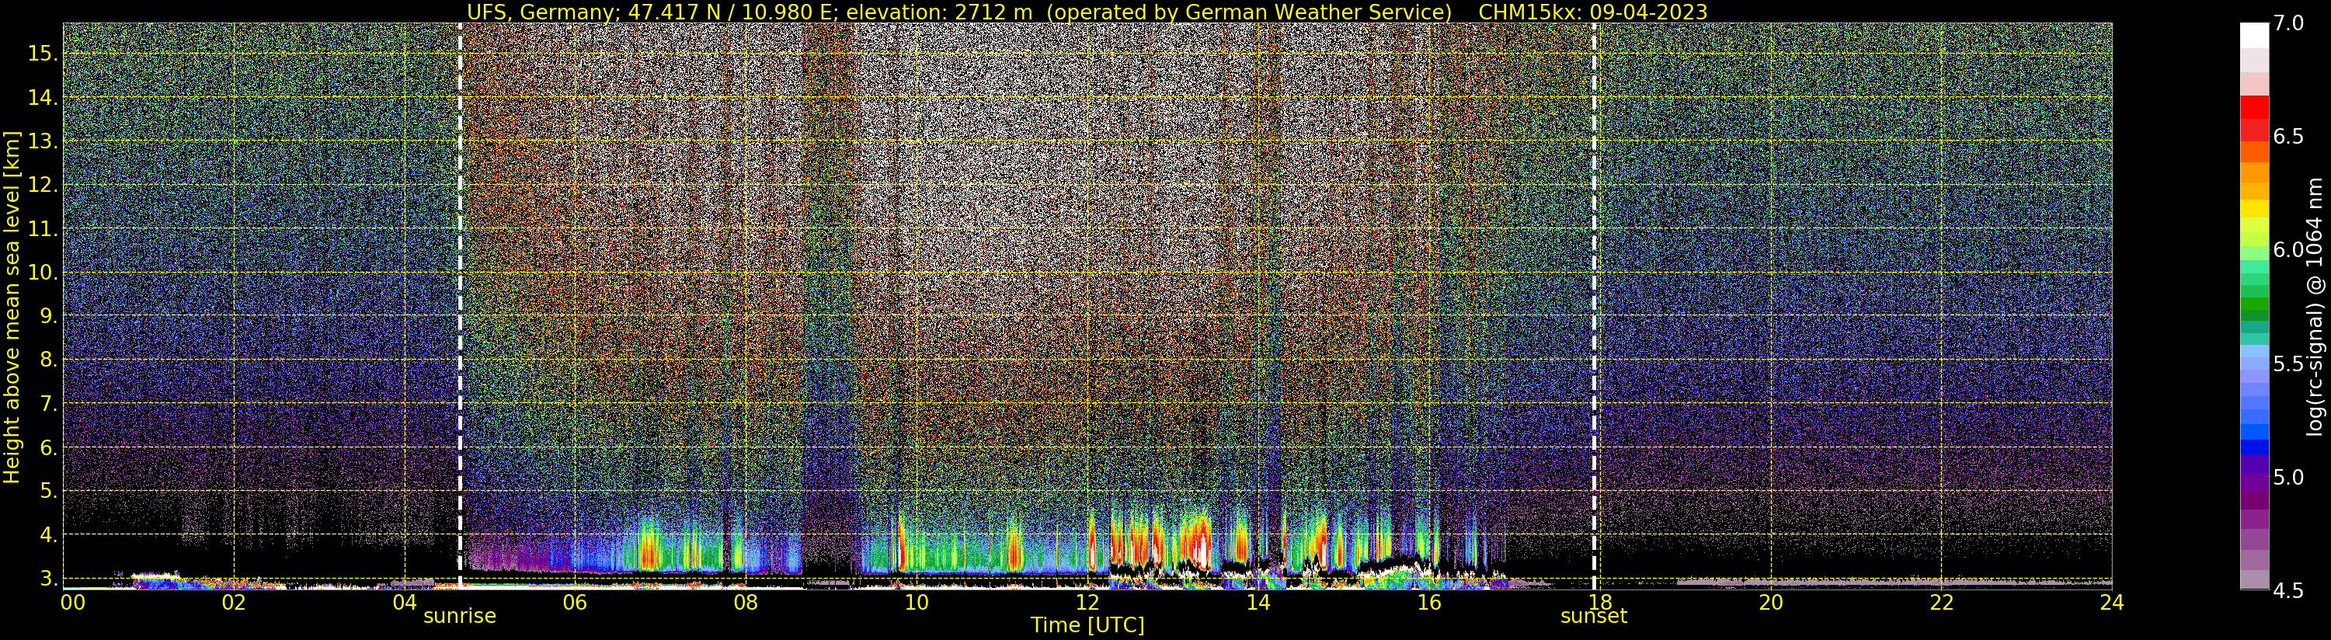Screen dimensions: 2331x640
Task: Click the plot title starting 'UFS, Germany'
Action: click(x=1087, y=12)
